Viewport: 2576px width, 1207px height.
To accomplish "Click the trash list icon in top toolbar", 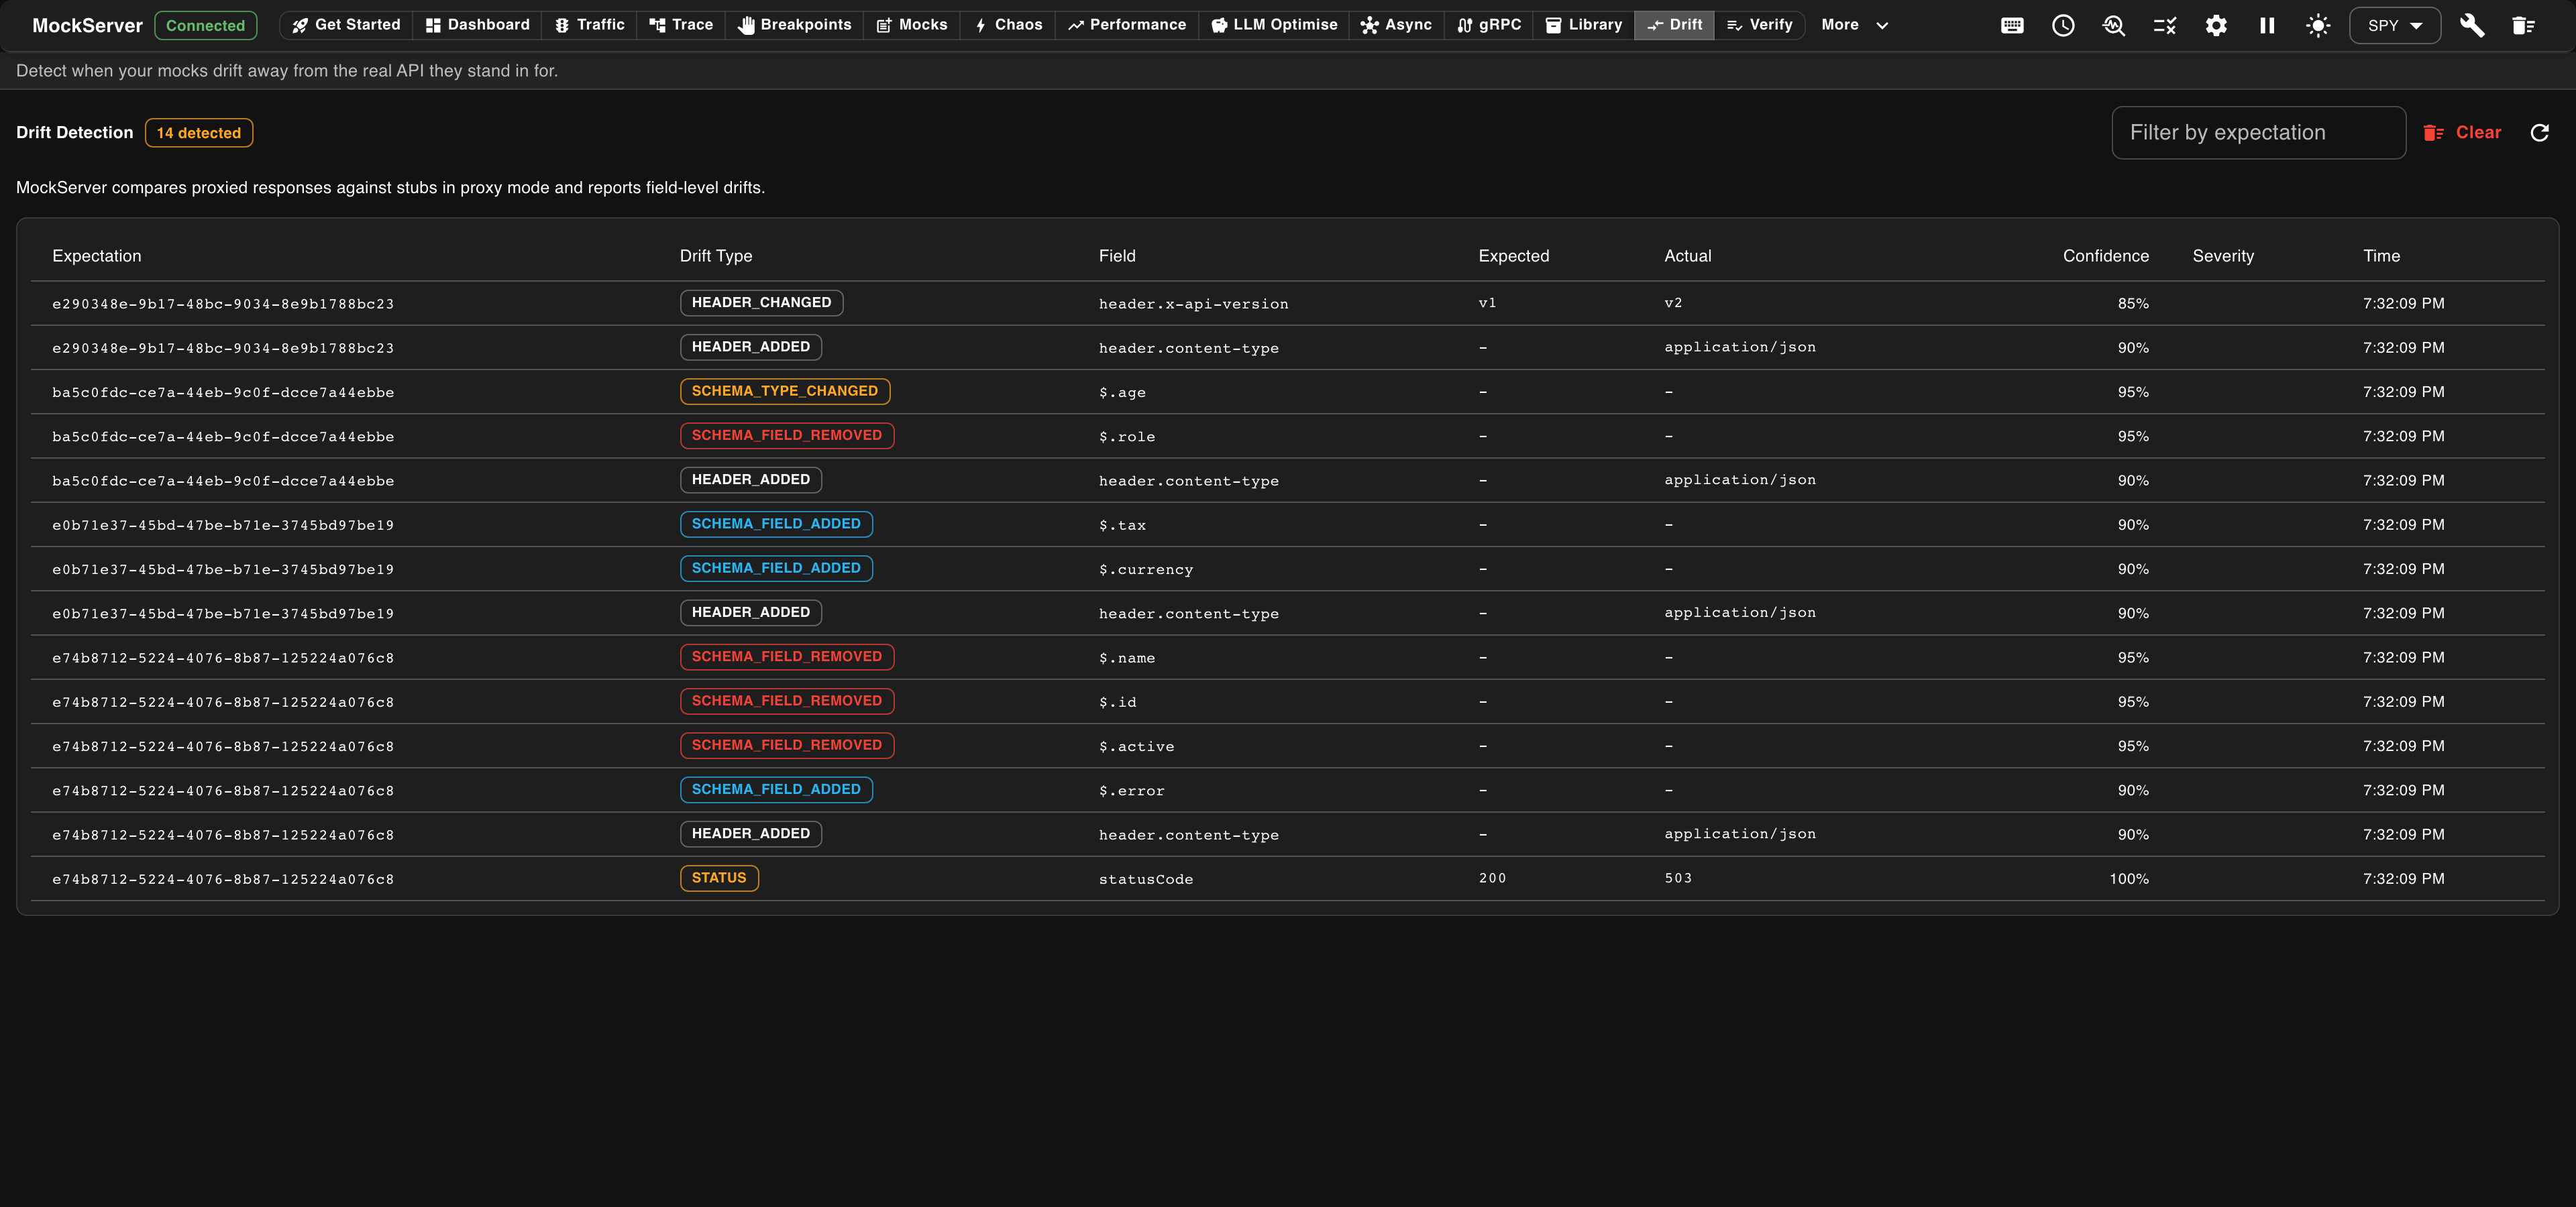I will click(2523, 26).
